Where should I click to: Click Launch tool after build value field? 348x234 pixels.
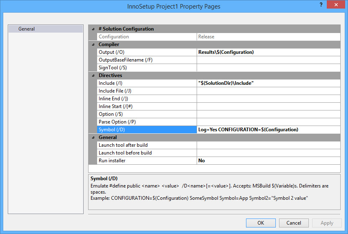point(268,145)
